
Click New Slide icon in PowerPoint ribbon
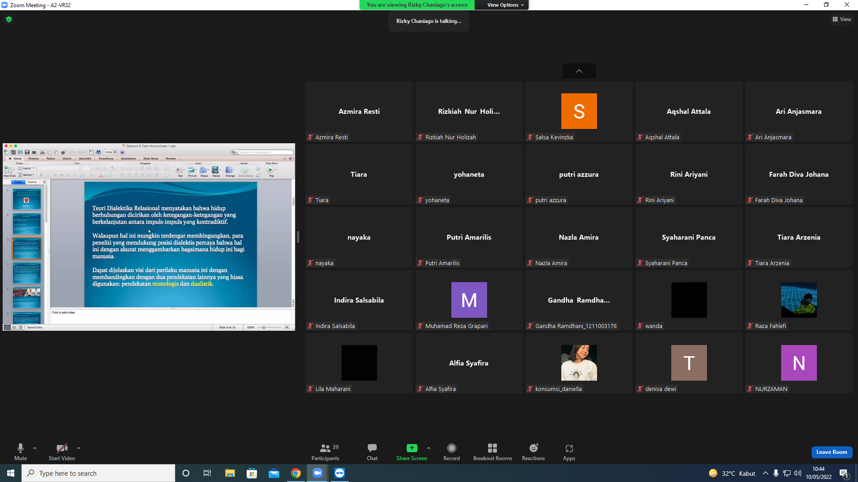(8, 171)
